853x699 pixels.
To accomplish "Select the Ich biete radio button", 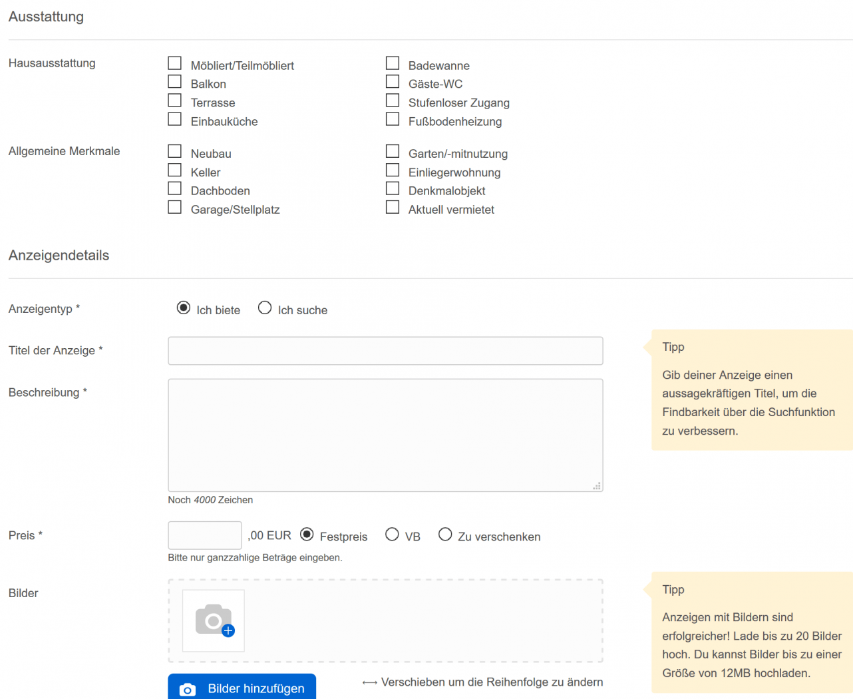I will click(x=184, y=308).
